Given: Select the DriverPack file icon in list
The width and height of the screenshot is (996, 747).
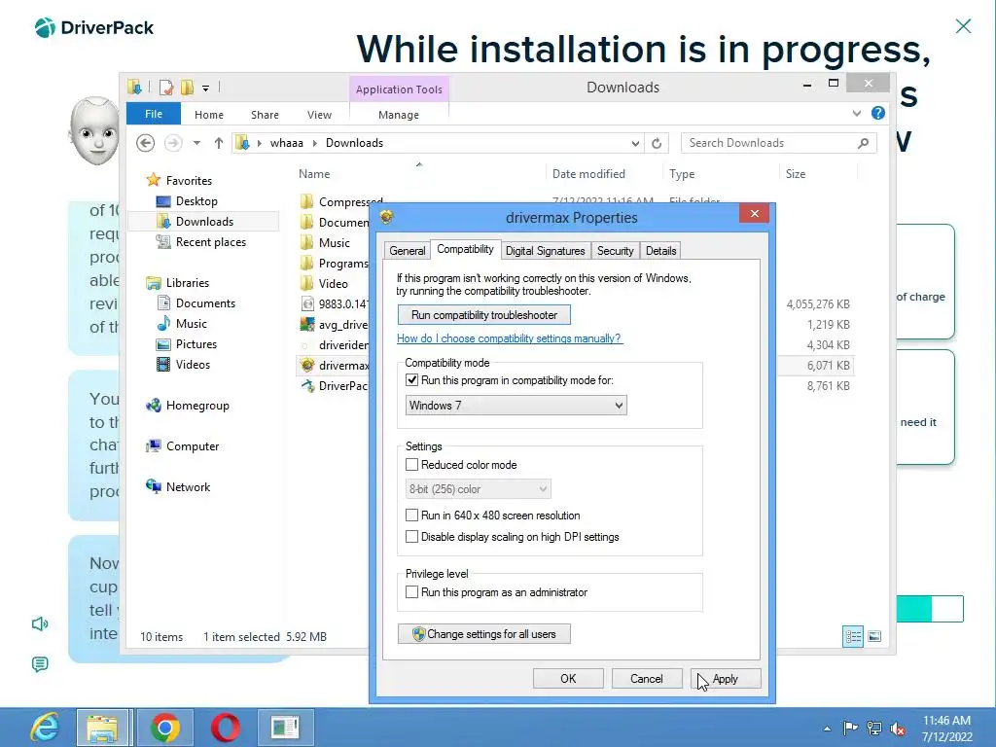Looking at the screenshot, I should [306, 385].
